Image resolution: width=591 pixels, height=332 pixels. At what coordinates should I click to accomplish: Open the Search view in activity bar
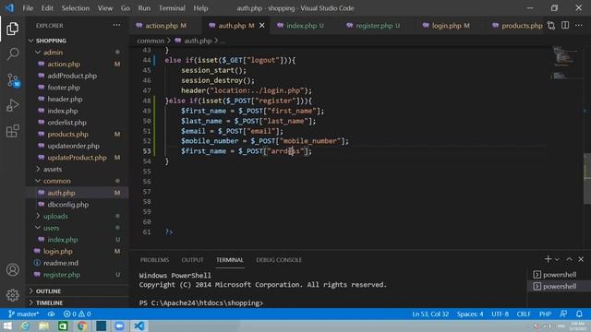coord(12,53)
